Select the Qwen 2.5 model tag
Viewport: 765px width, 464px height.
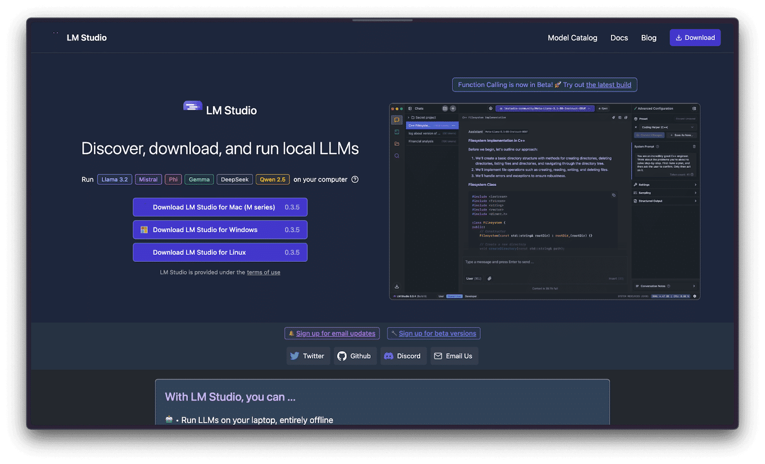point(273,180)
